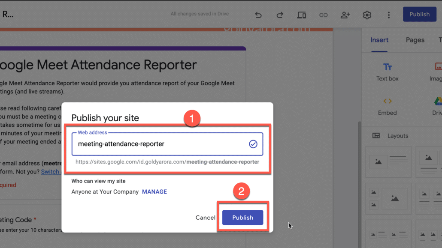Click the Switch account link in form
Screen dimensions: 442x248
[51, 172]
